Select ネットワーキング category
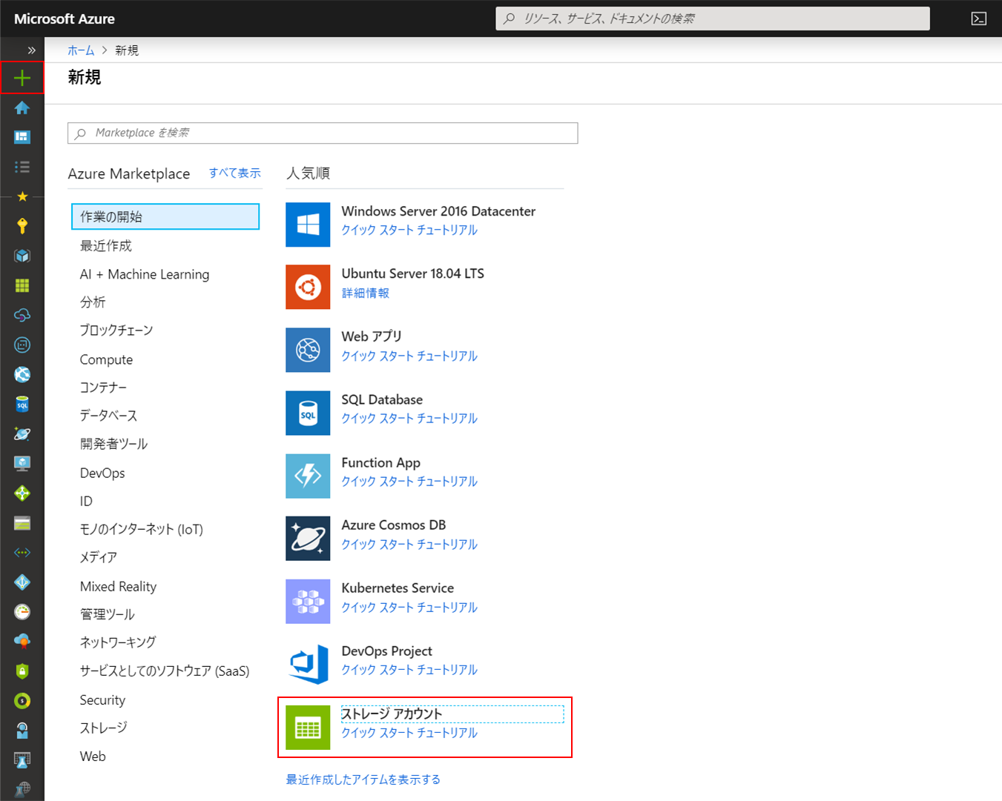 pos(118,642)
